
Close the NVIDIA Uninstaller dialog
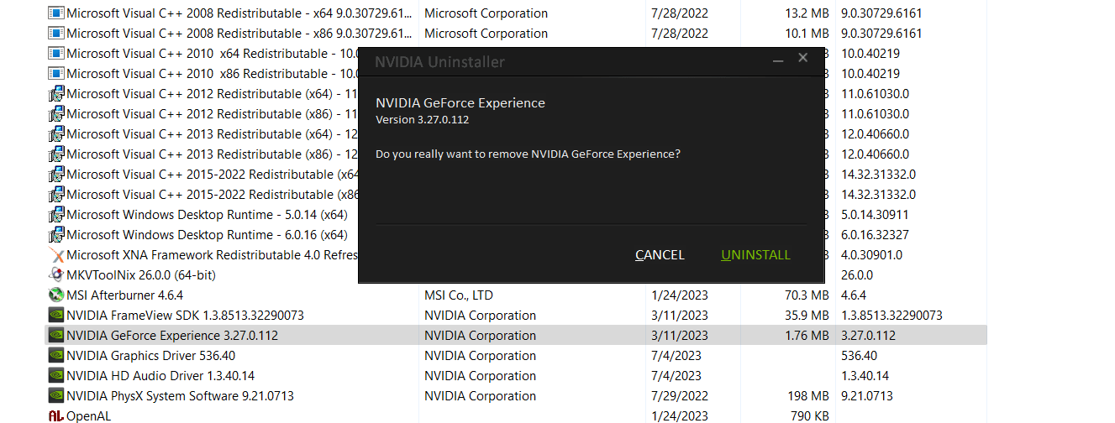coord(802,58)
